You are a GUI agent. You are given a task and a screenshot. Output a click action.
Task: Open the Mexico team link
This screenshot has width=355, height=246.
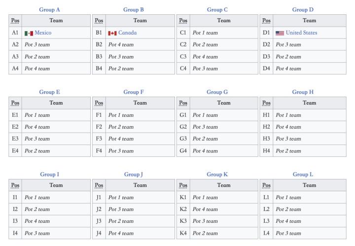pos(43,33)
